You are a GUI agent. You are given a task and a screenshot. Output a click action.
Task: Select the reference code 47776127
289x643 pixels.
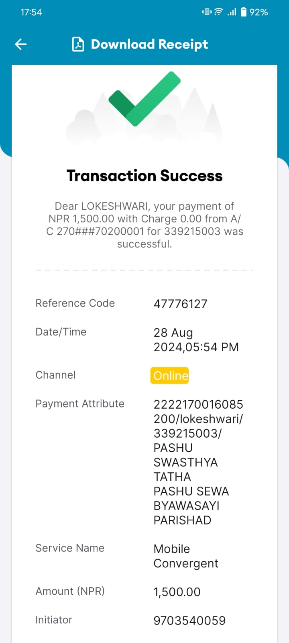pyautogui.click(x=180, y=304)
